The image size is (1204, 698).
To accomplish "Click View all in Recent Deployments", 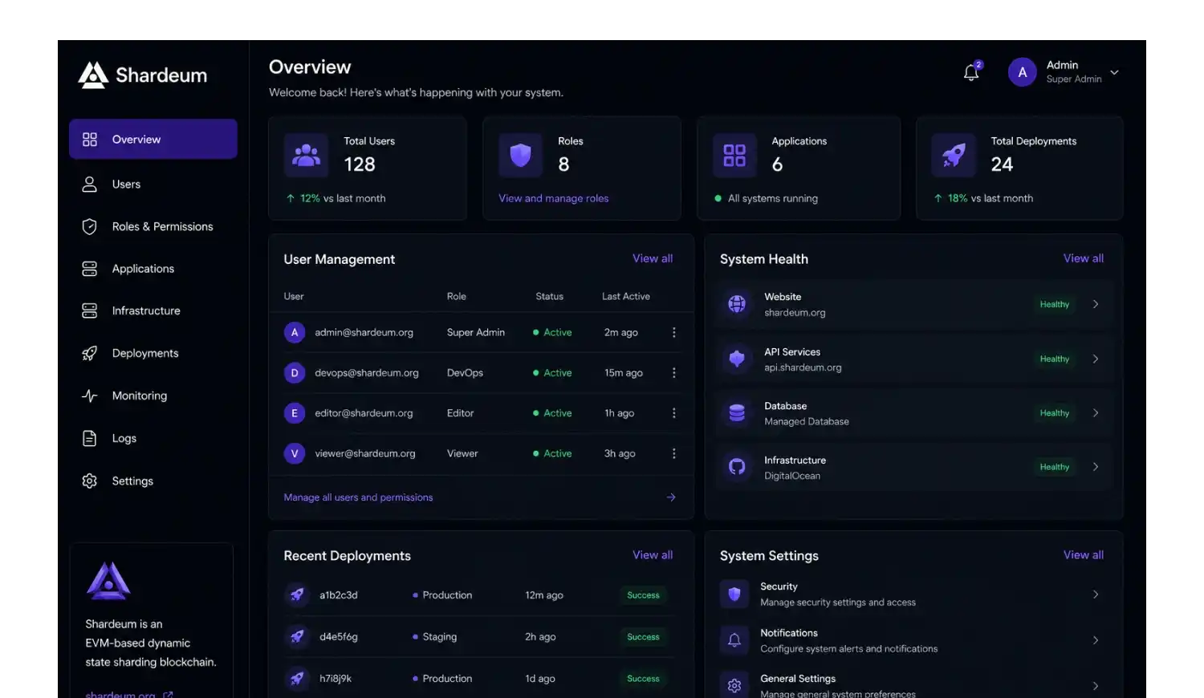I will tap(653, 555).
